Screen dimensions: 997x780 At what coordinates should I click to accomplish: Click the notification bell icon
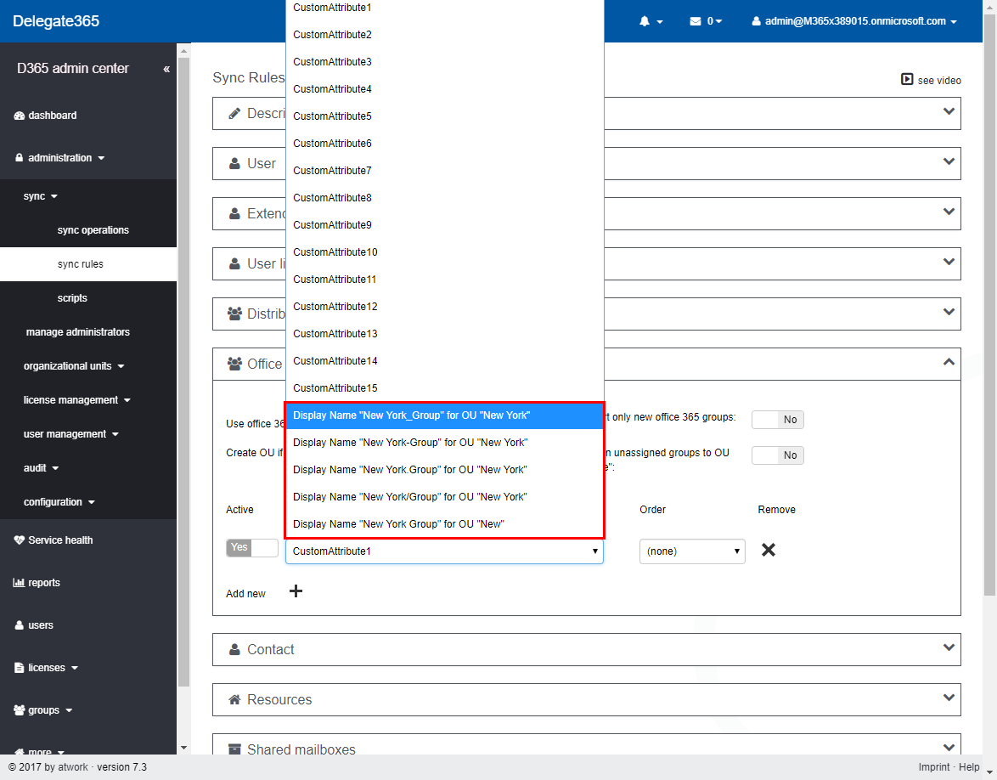[x=645, y=21]
